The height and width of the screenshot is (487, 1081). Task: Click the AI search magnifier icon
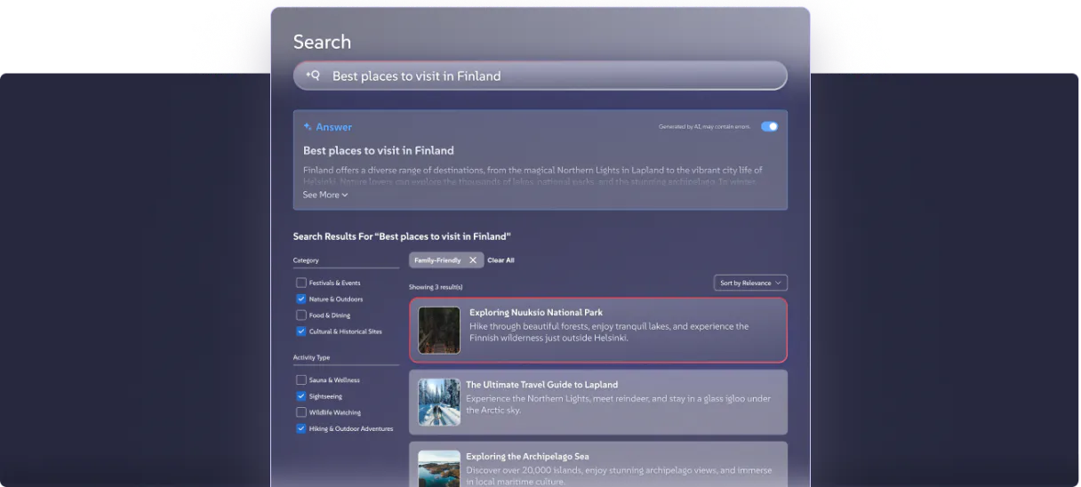click(313, 76)
